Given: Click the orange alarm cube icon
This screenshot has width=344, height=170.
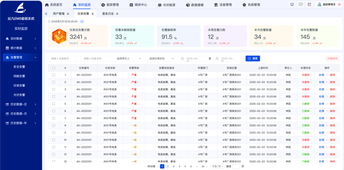Looking at the screenshot, I should click(59, 36).
